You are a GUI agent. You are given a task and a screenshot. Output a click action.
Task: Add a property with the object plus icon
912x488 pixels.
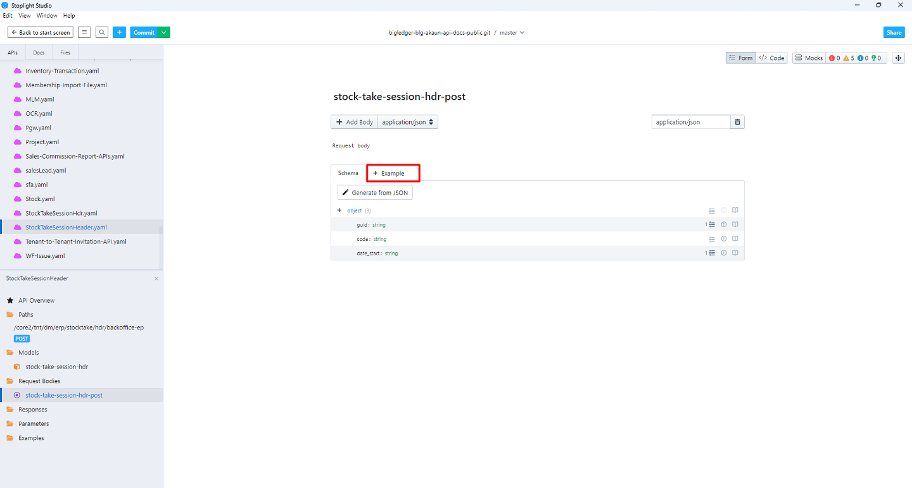339,210
